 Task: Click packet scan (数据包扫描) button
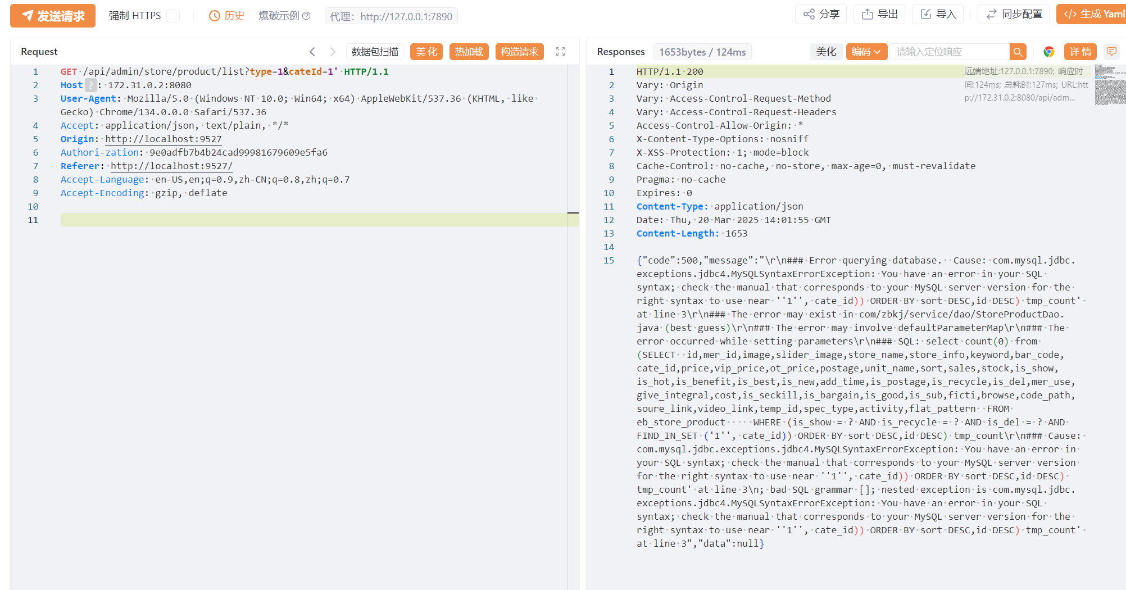click(x=375, y=52)
